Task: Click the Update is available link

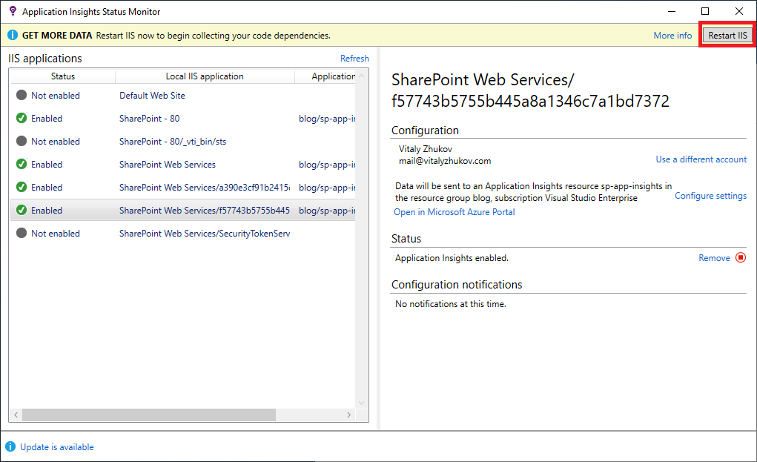Action: (57, 447)
